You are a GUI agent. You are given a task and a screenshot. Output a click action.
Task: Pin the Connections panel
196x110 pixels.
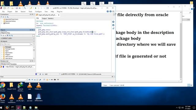[32, 14]
